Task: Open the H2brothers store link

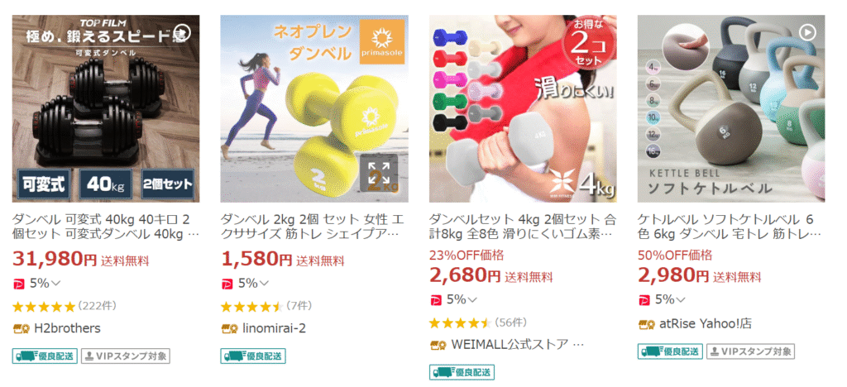Action: 67,328
